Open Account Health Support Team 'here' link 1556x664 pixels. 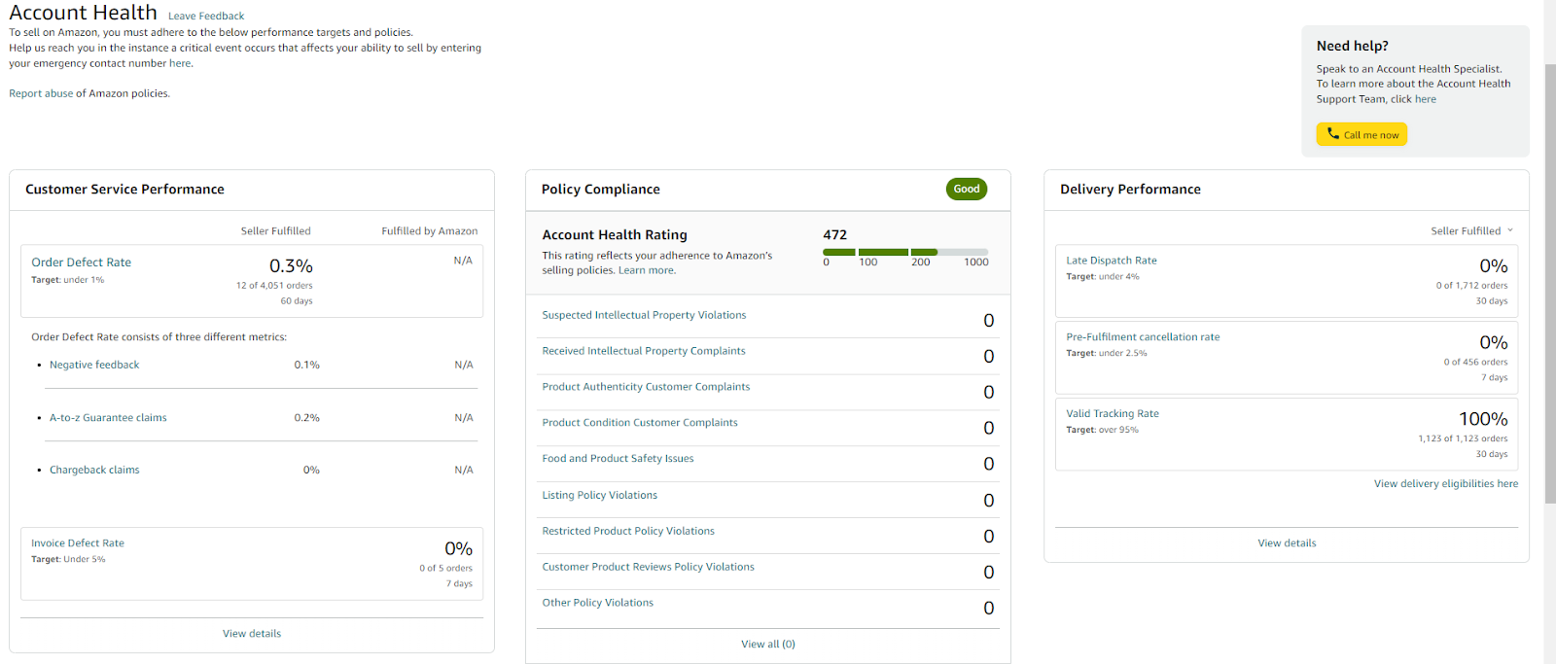pyautogui.click(x=1426, y=99)
